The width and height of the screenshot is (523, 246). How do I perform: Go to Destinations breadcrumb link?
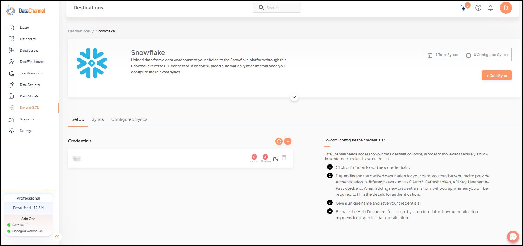tap(79, 31)
